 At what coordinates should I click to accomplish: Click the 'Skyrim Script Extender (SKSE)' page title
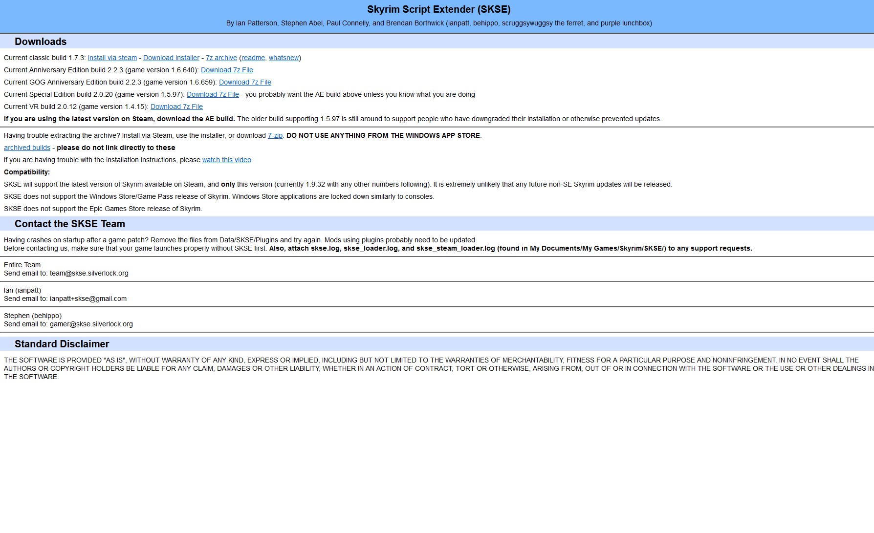(439, 9)
